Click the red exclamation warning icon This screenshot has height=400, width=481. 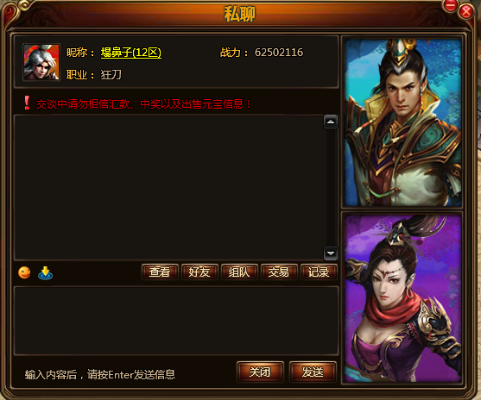[27, 103]
